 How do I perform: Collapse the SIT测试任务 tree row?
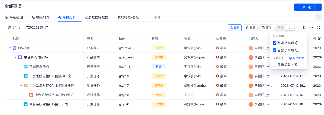pyautogui.click(x=21, y=86)
